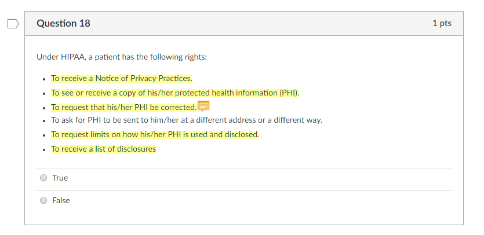Image resolution: width=484 pixels, height=235 pixels.
Task: Click the gray question header bar
Action: pos(244,23)
